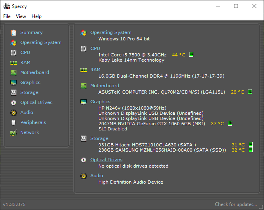Image resolution: width=264 pixels, height=210 pixels.
Task: Click the Summary clipboard icon in sidebar
Action: click(x=14, y=33)
